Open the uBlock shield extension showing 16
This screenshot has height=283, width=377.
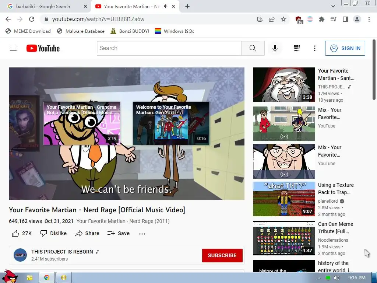tap(299, 20)
